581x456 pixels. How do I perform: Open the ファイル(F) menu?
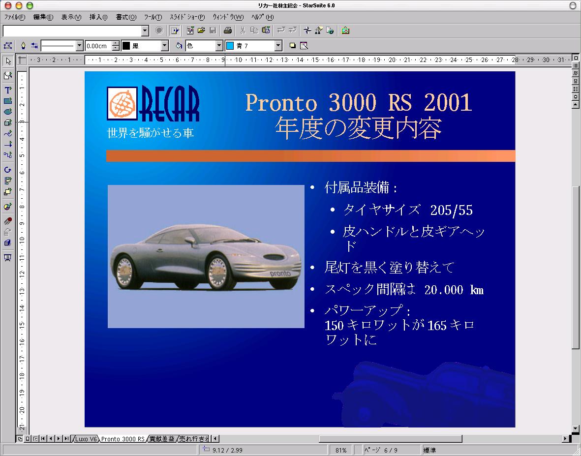point(14,17)
